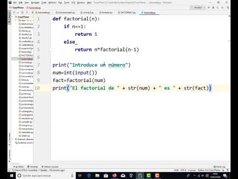Open Task View from the taskbar

pyautogui.click(x=80, y=176)
